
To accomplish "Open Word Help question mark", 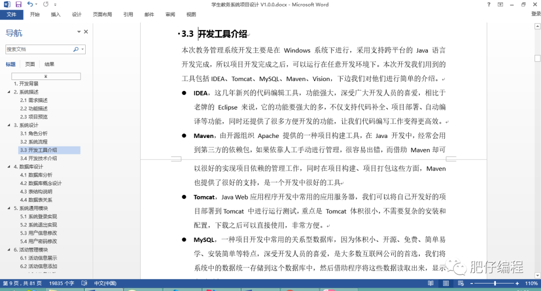I will click(x=488, y=4).
